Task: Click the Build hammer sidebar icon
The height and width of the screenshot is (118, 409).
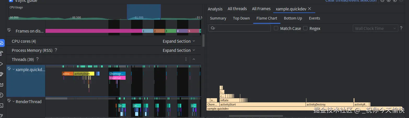Action: pyautogui.click(x=1, y=54)
